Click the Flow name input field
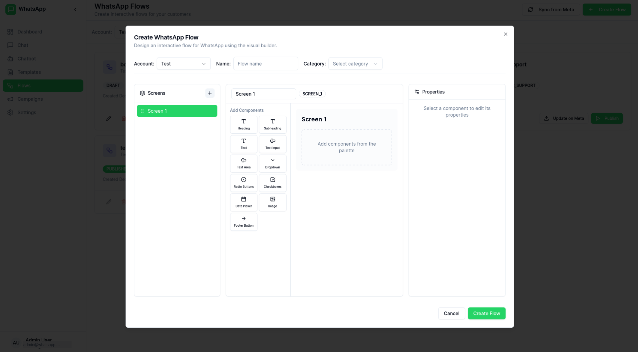Viewport: 638px width, 352px height. coord(265,63)
